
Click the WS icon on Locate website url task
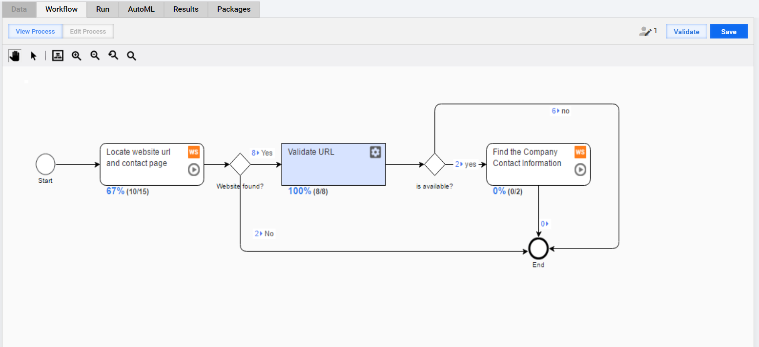pos(194,152)
